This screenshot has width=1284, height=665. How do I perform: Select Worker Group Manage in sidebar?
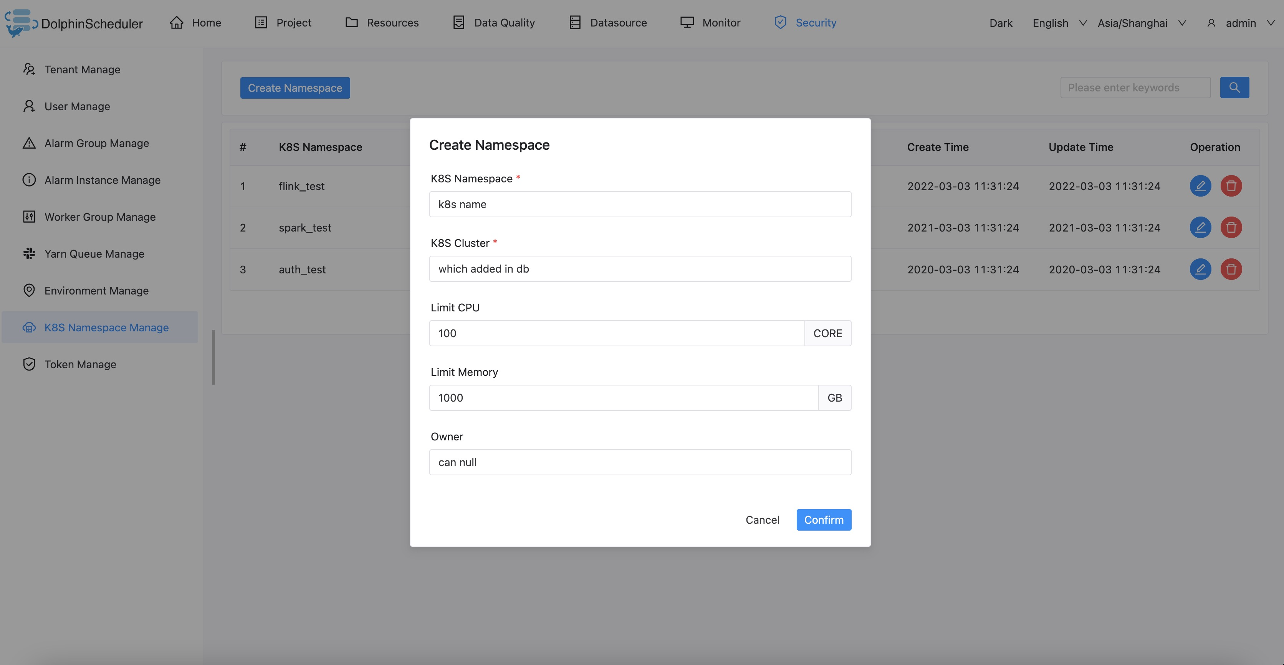pos(100,217)
